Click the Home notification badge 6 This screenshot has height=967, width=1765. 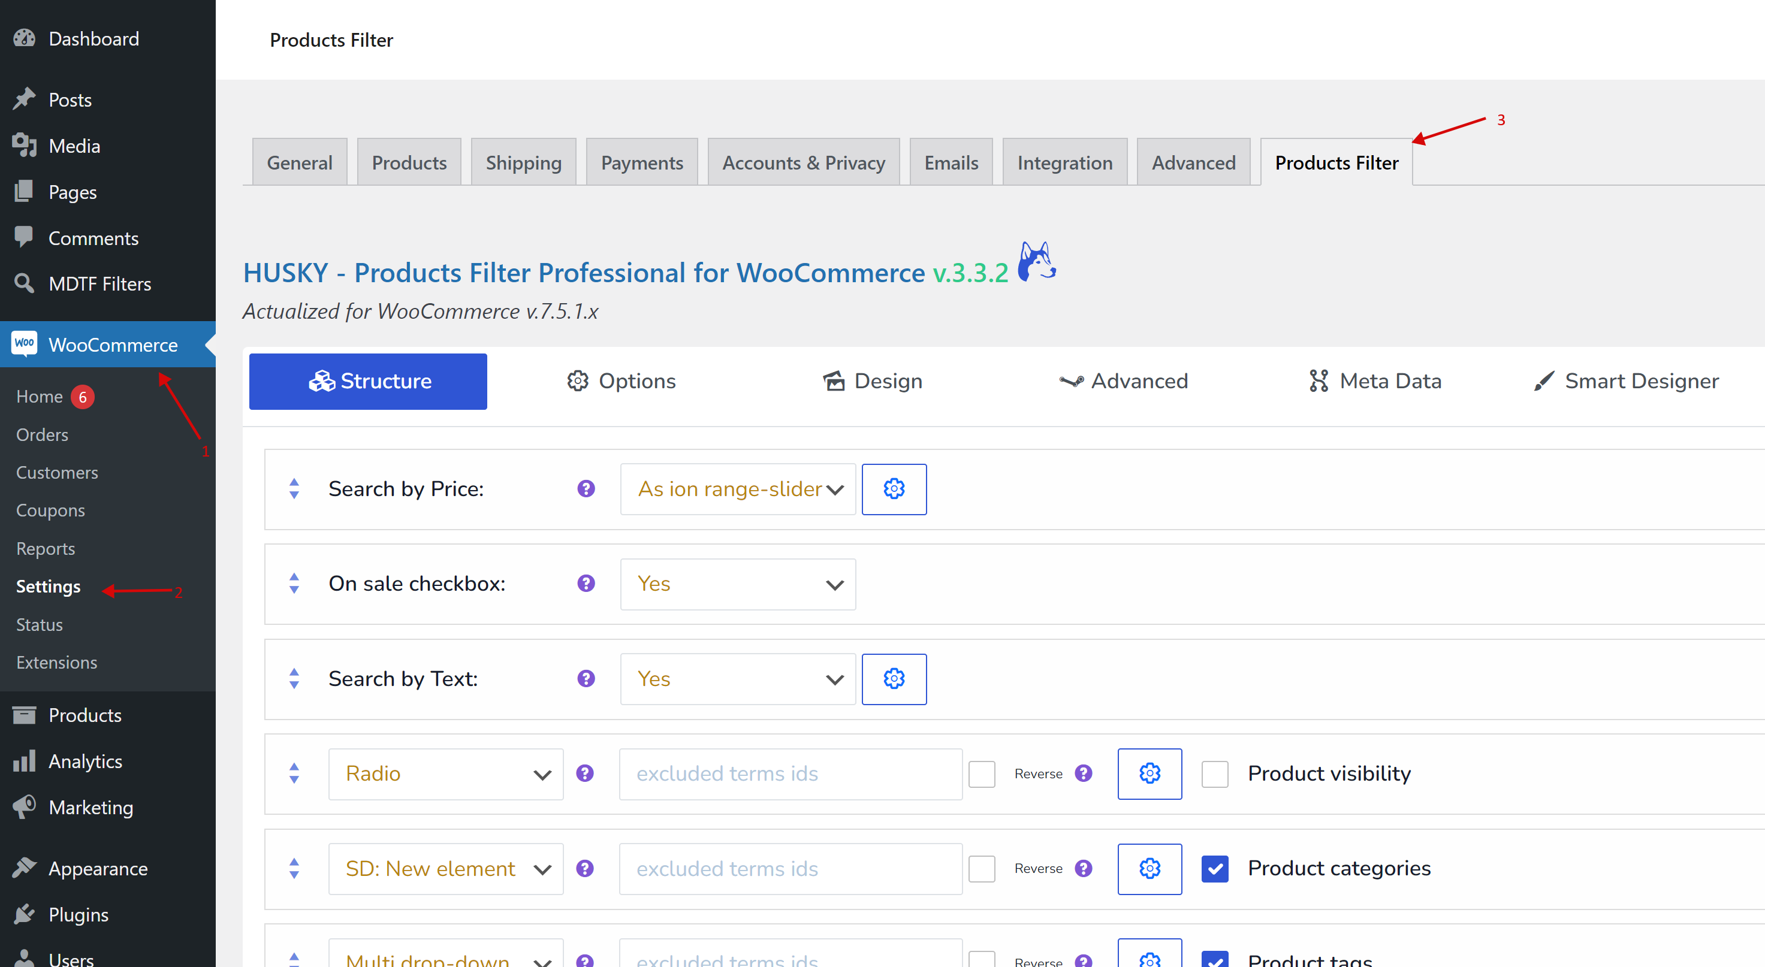pyautogui.click(x=82, y=397)
